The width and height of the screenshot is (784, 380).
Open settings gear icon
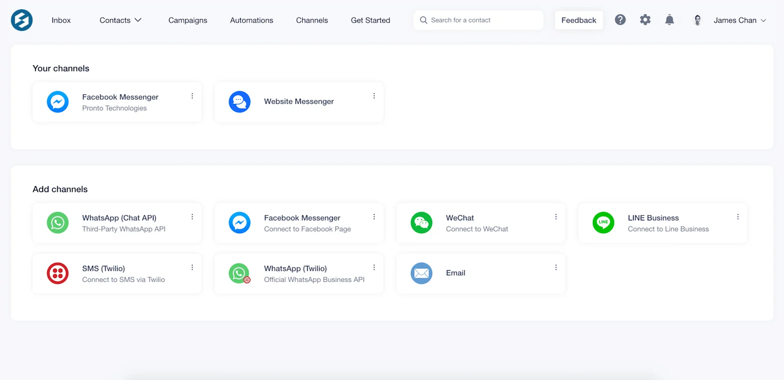645,20
